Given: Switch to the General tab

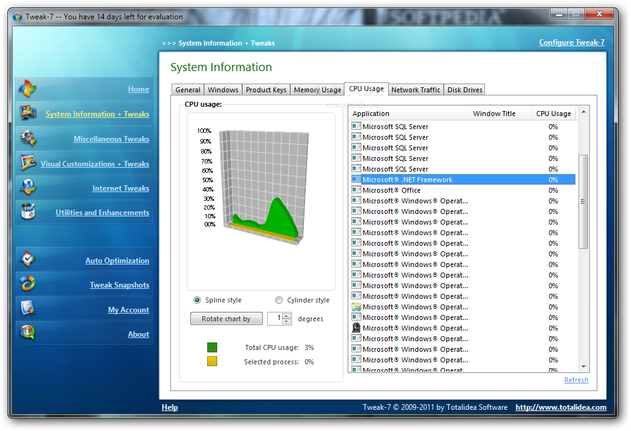Looking at the screenshot, I should pyautogui.click(x=188, y=90).
